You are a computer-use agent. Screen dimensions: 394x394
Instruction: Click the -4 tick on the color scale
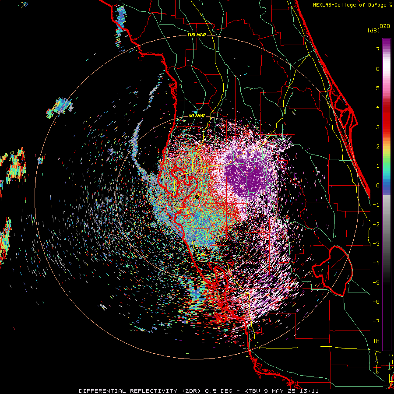point(376,263)
